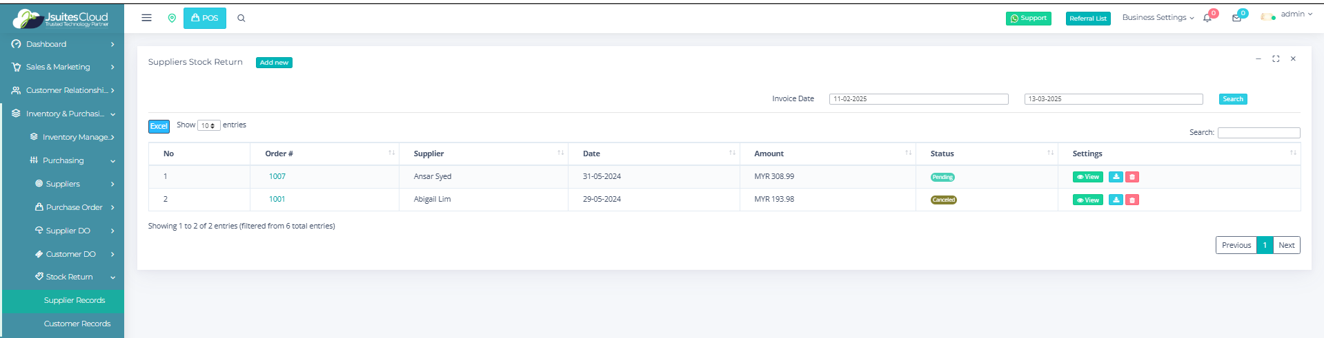Open the admin user dropdown
Screen dimensions: 1324x338
(1287, 15)
